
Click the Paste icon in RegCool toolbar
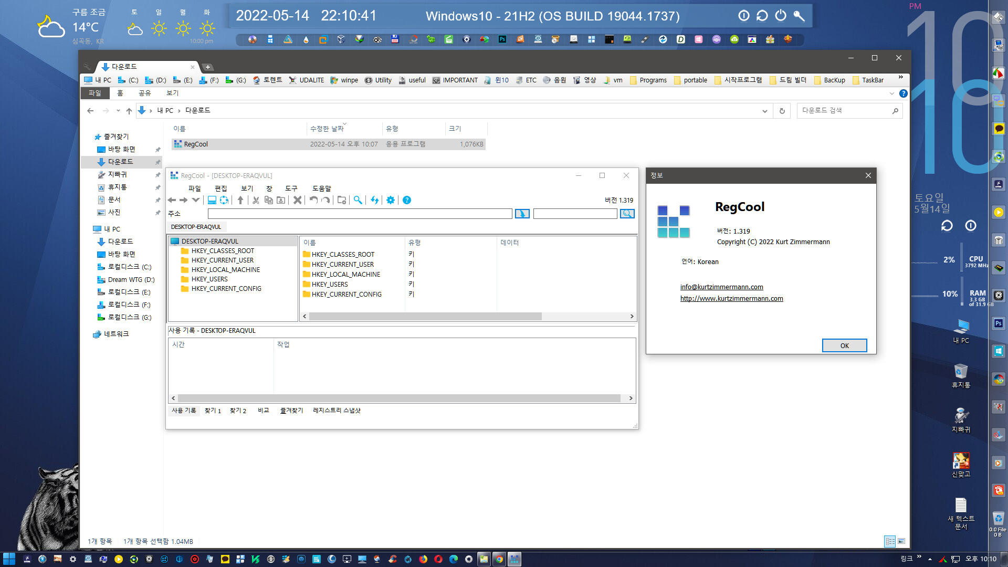pyautogui.click(x=281, y=200)
